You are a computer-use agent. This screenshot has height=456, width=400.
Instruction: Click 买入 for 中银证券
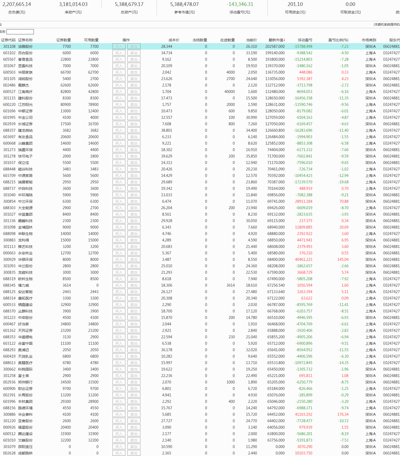[x=119, y=111]
